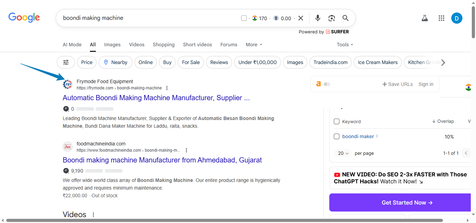The width and height of the screenshot is (476, 223).
Task: Switch to AI Mode tab
Action: [x=72, y=45]
